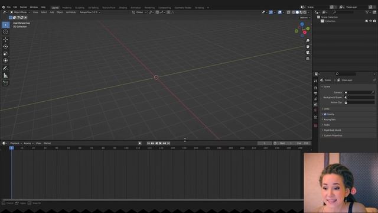Switch to Solid viewport shading
This screenshot has width=378, height=213.
point(297,12)
